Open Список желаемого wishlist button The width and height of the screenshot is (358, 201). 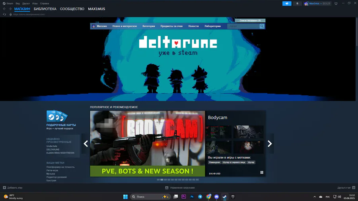coord(250,21)
